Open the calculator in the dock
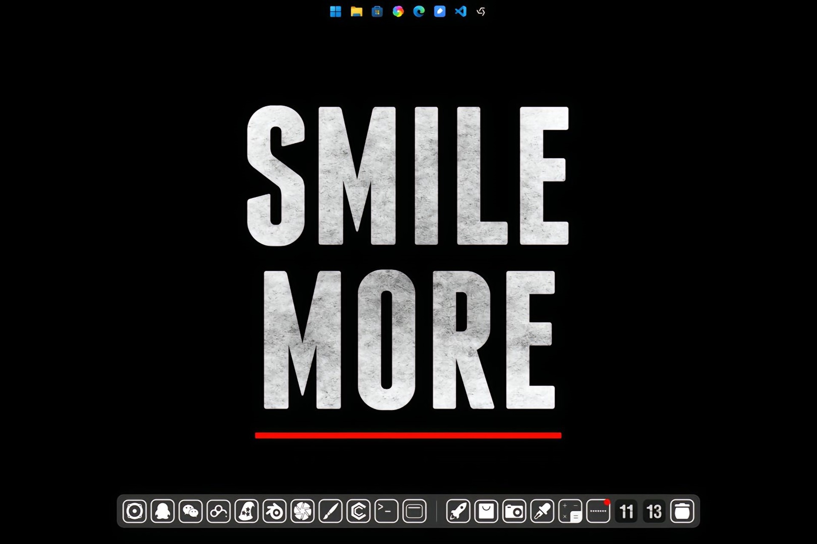 [570, 511]
